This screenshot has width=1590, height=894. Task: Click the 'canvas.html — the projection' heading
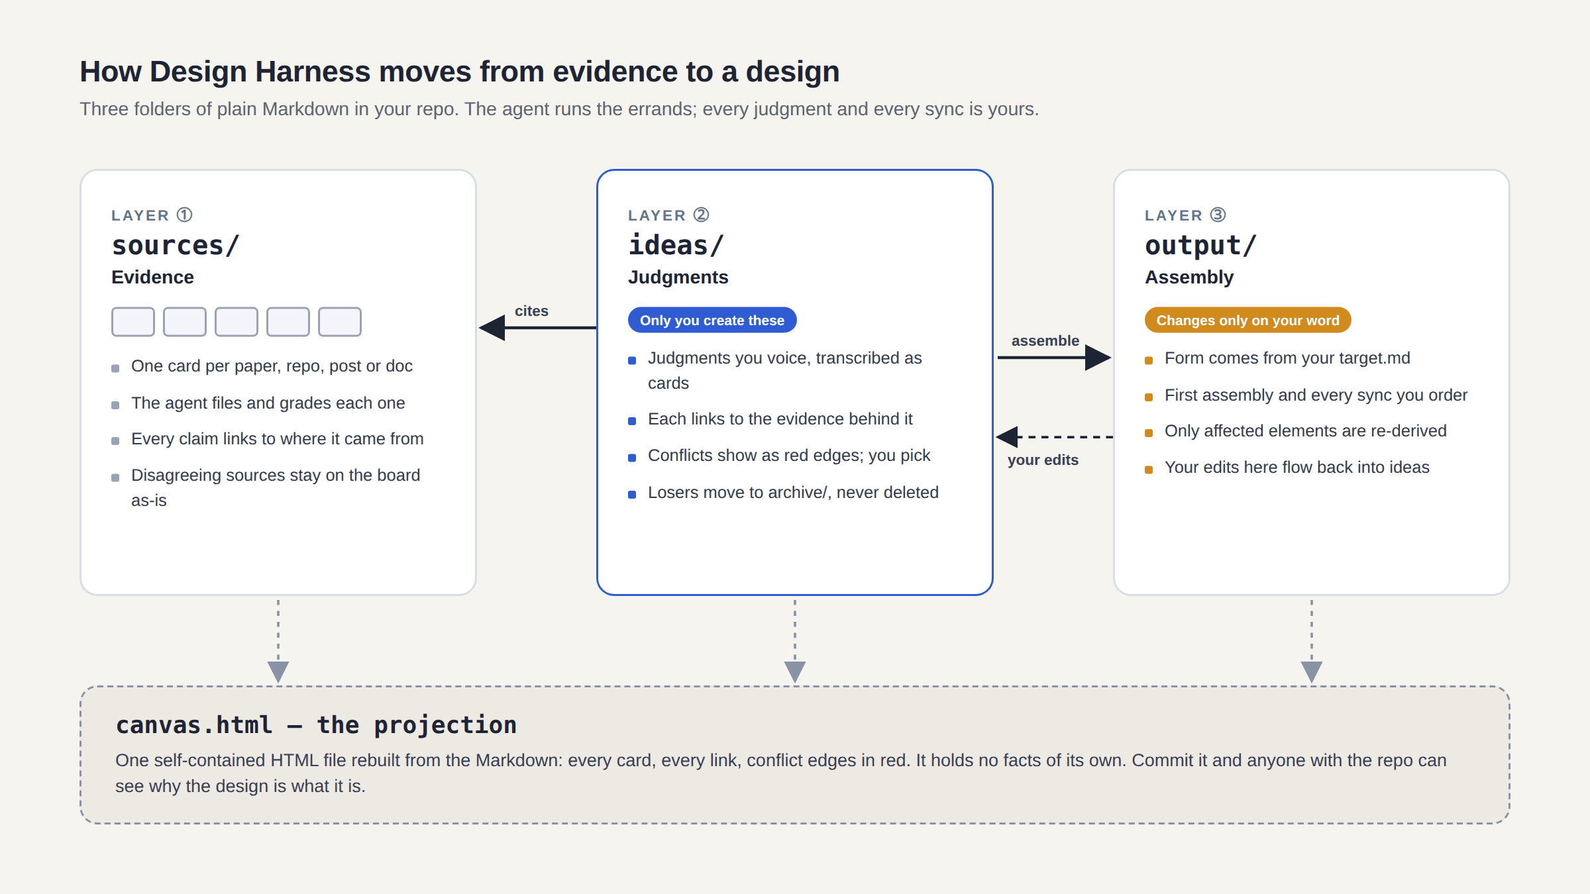[316, 725]
